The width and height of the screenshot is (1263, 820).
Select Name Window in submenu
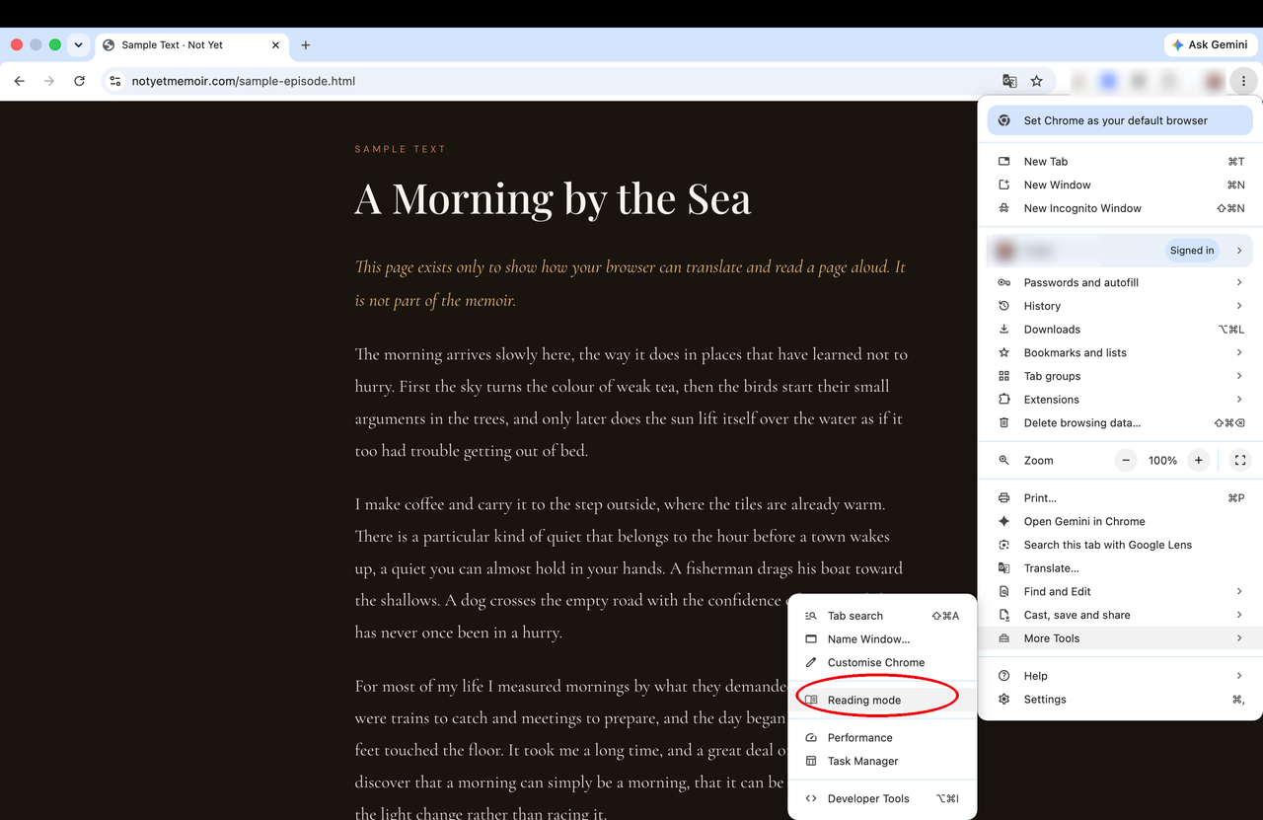pyautogui.click(x=882, y=639)
